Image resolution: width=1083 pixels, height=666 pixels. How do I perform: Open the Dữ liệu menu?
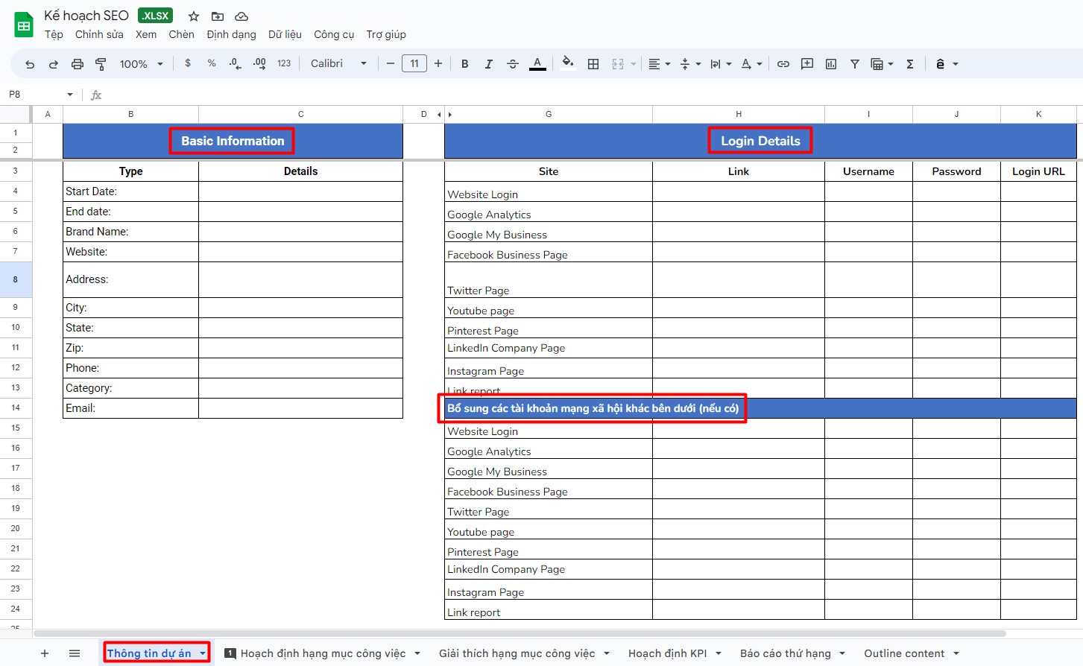tap(285, 34)
